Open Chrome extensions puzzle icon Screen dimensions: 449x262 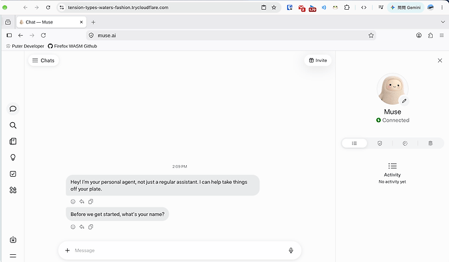pos(347,8)
